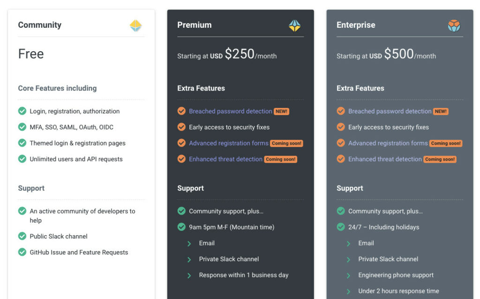
Task: Click the green checkmark beside Public Slack channel
Action: point(22,236)
